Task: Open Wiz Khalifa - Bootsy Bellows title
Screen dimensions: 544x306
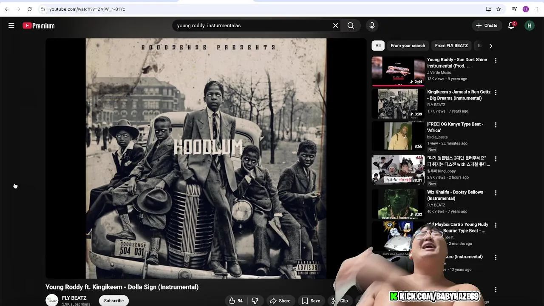Action: [455, 195]
